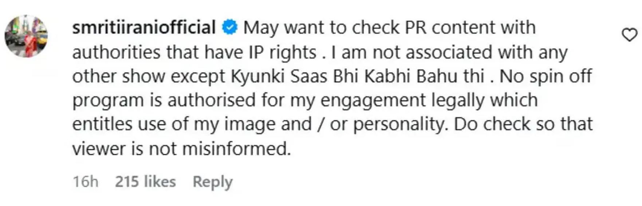Screen dimensions: 642x206
Task: Click the show name "Kyunki Saas Bhi Kabhi Bahu thi"
Action: pyautogui.click(x=358, y=77)
